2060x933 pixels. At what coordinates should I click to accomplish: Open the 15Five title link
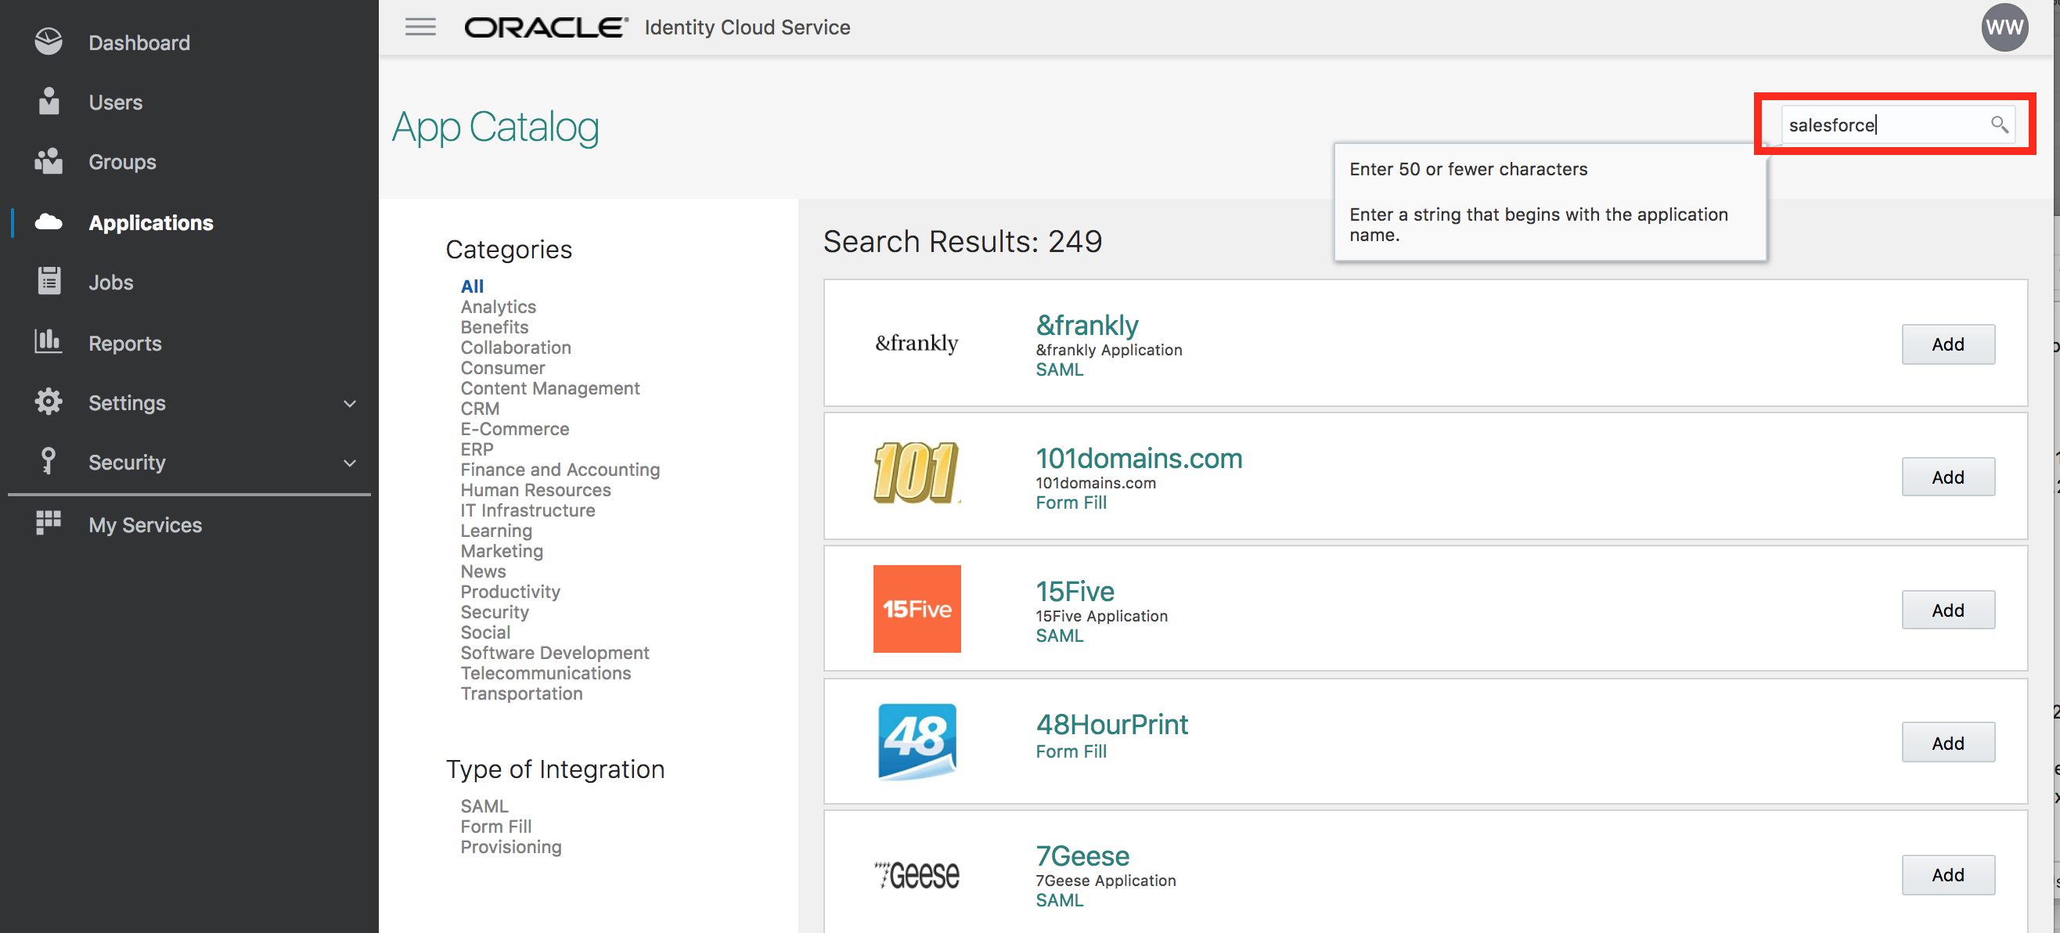point(1075,591)
